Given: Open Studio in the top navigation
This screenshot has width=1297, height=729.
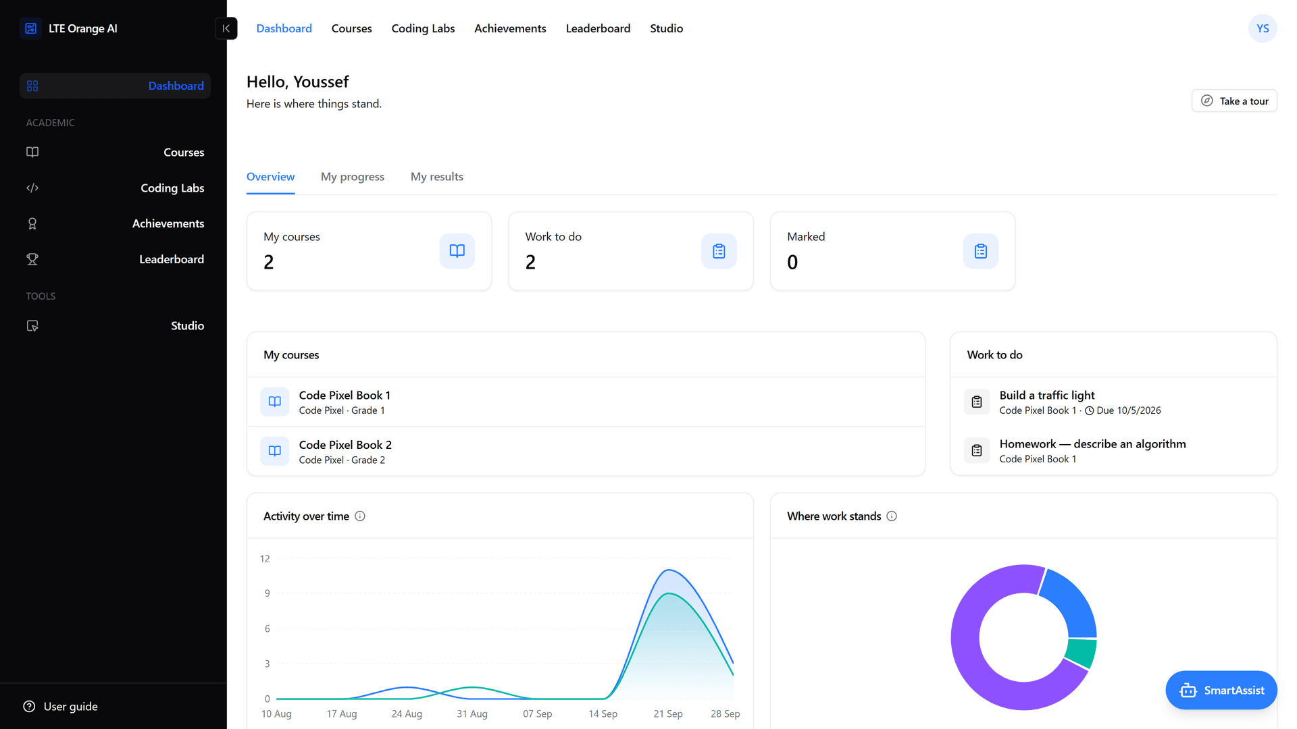Looking at the screenshot, I should click(666, 28).
